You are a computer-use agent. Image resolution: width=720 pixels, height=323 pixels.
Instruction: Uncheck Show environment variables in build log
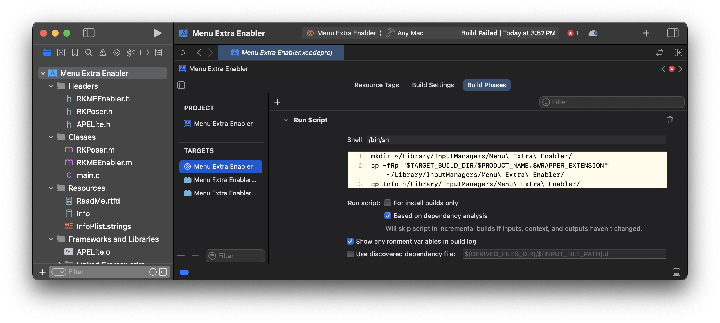[350, 241]
